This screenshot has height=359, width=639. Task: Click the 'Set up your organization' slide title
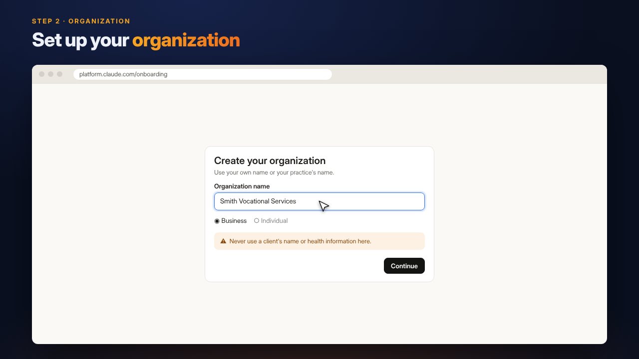(x=136, y=40)
